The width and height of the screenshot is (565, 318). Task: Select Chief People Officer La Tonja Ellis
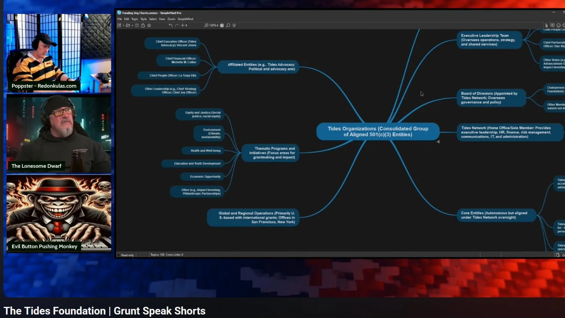169,75
